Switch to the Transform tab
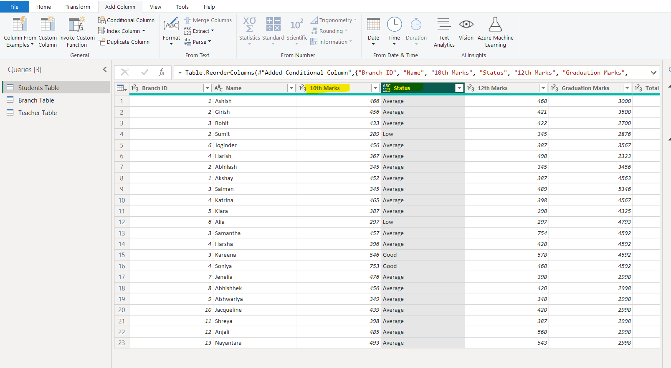This screenshot has width=671, height=368. pos(78,7)
